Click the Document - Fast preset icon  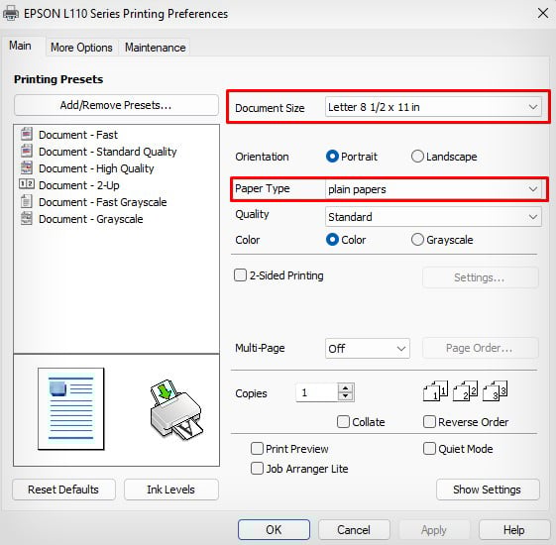pos(26,134)
